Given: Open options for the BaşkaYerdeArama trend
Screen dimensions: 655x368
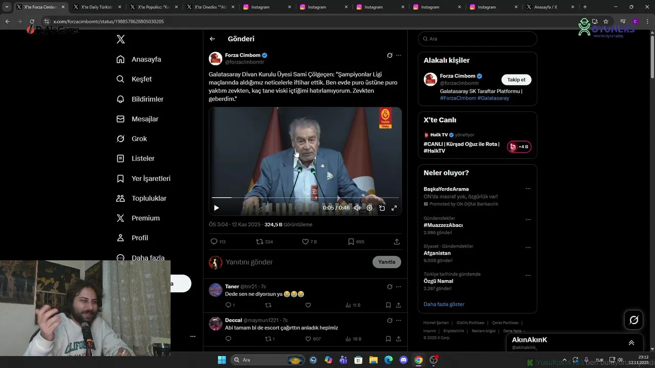Looking at the screenshot, I should (x=528, y=189).
